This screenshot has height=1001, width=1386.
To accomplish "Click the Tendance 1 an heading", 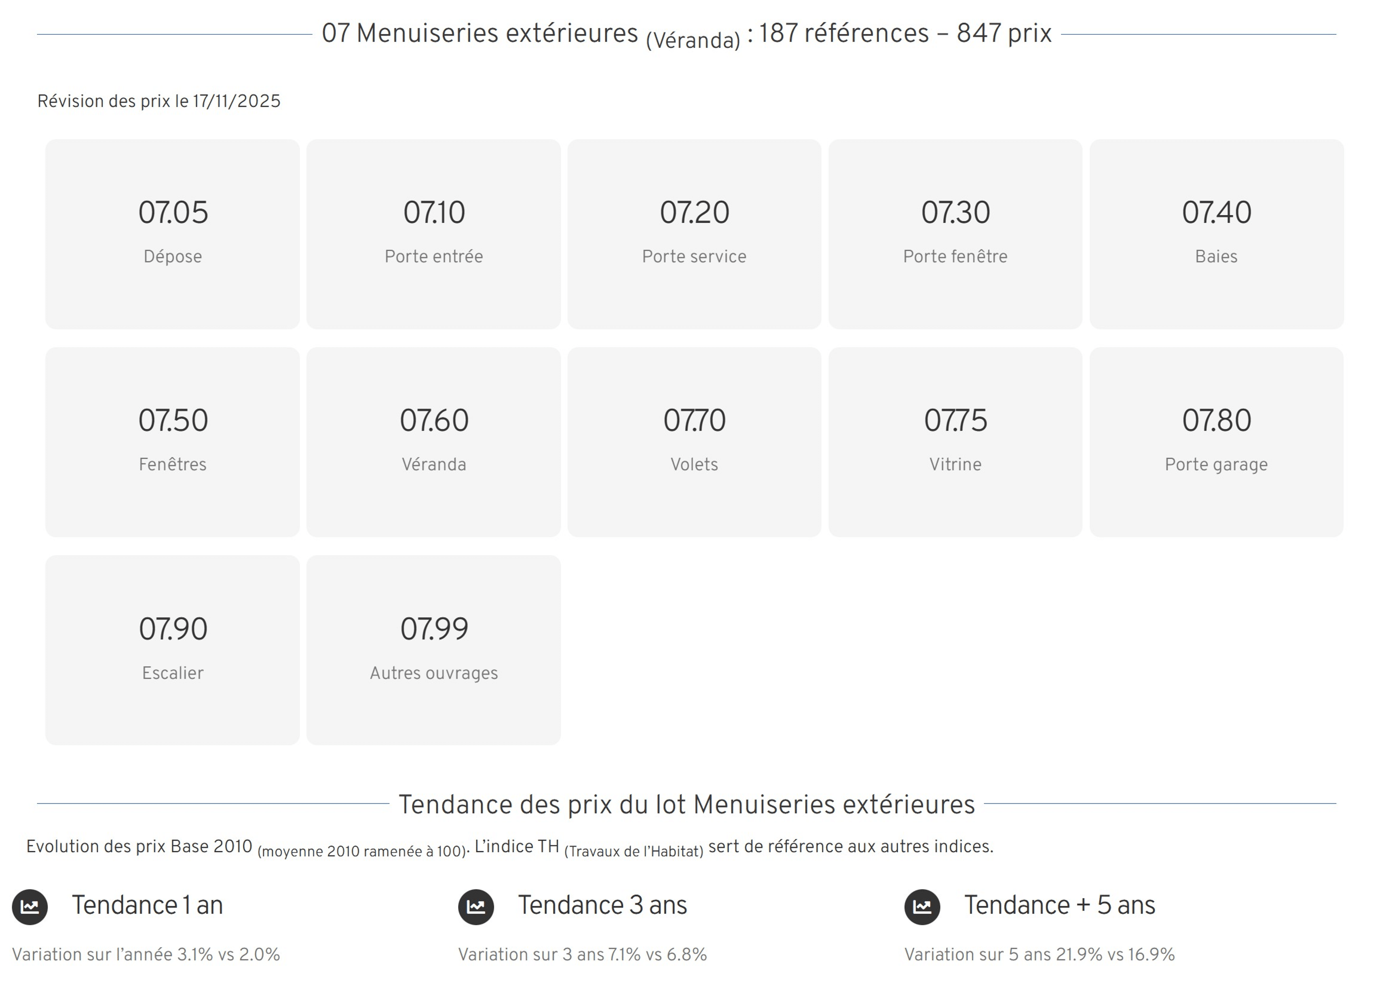I will [147, 906].
